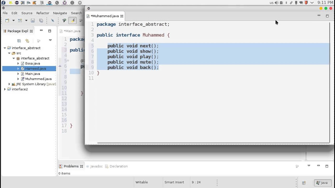This screenshot has height=188, width=335.
Task: Open the Navigate menu
Action: tap(60, 13)
